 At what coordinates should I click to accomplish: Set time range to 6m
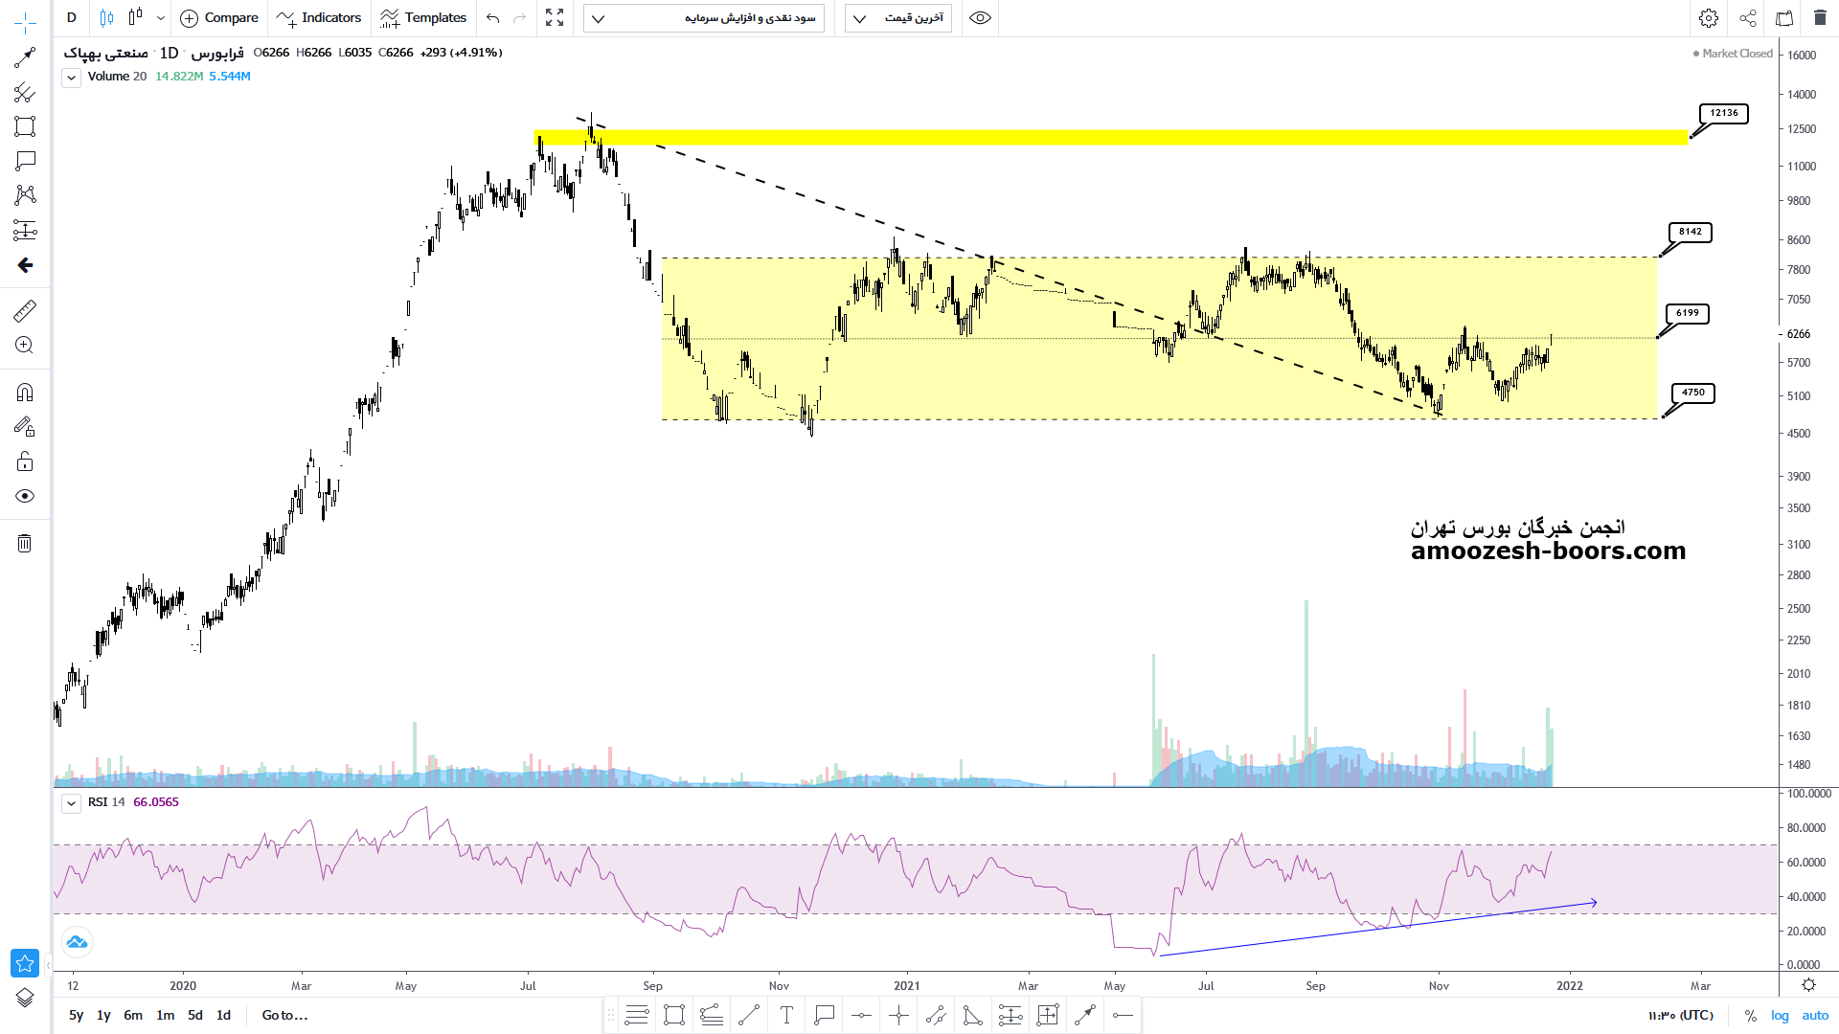[x=133, y=1015]
